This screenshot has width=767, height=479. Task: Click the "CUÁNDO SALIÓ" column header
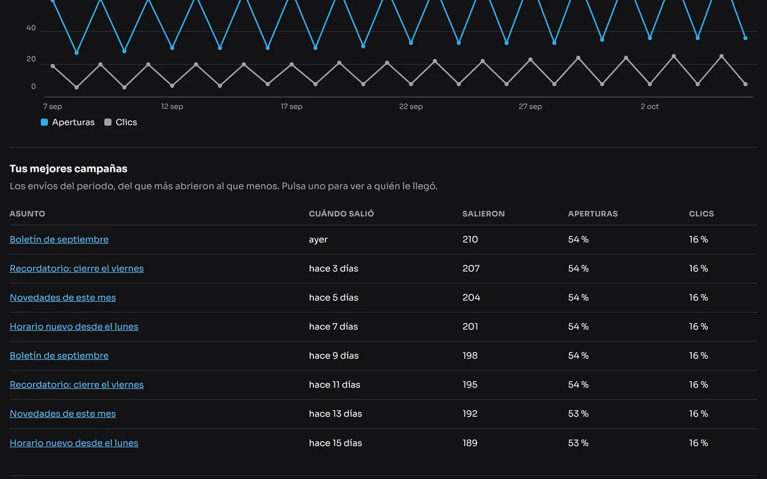coord(342,214)
